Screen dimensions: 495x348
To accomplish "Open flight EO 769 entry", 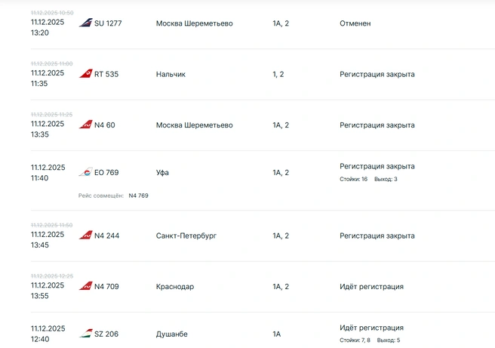I will tap(106, 172).
